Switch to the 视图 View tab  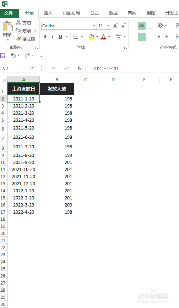coord(151,13)
